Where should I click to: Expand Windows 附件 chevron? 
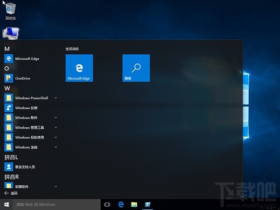point(56,118)
